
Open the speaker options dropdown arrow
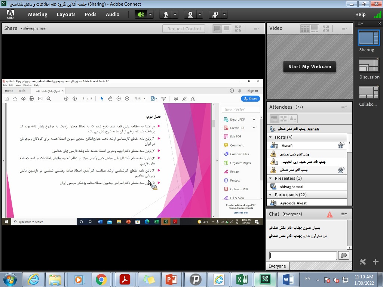[x=150, y=15]
